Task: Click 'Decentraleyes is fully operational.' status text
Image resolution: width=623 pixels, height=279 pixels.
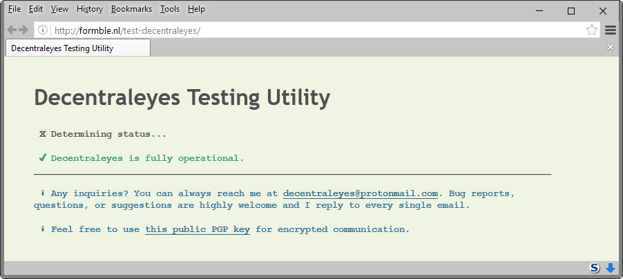Action: coord(147,158)
